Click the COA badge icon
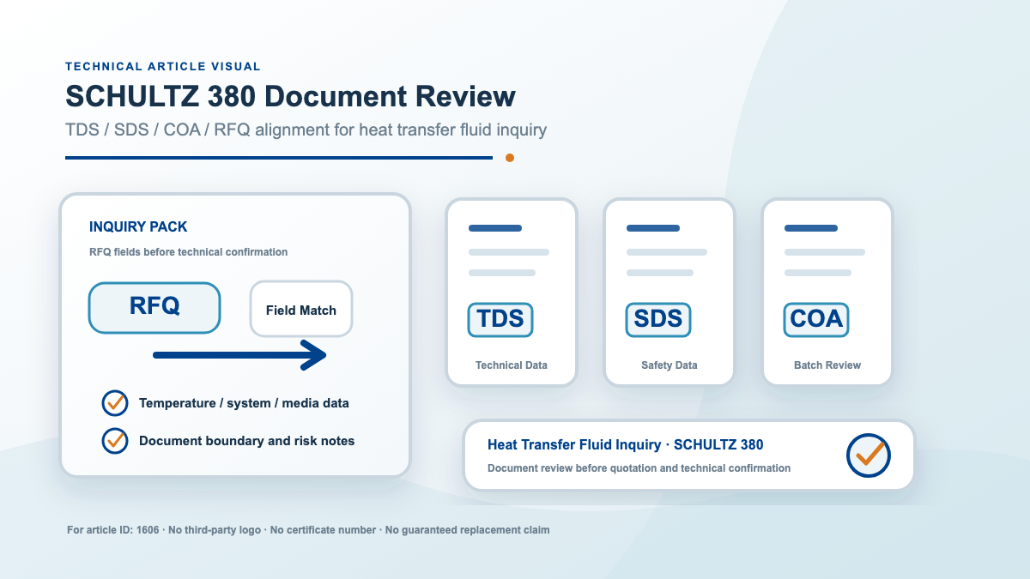The height and width of the screenshot is (579, 1030). 816,319
